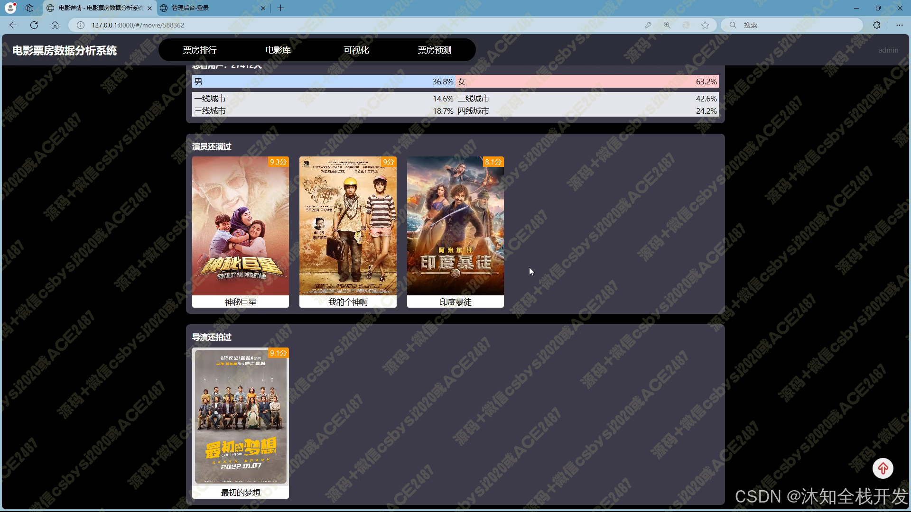The width and height of the screenshot is (911, 512).
Task: Open the browser home page icon
Action: click(x=55, y=25)
